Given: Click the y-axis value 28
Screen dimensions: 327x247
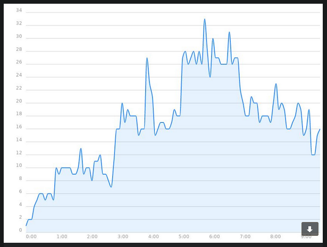Looking at the screenshot, I should (x=19, y=49).
